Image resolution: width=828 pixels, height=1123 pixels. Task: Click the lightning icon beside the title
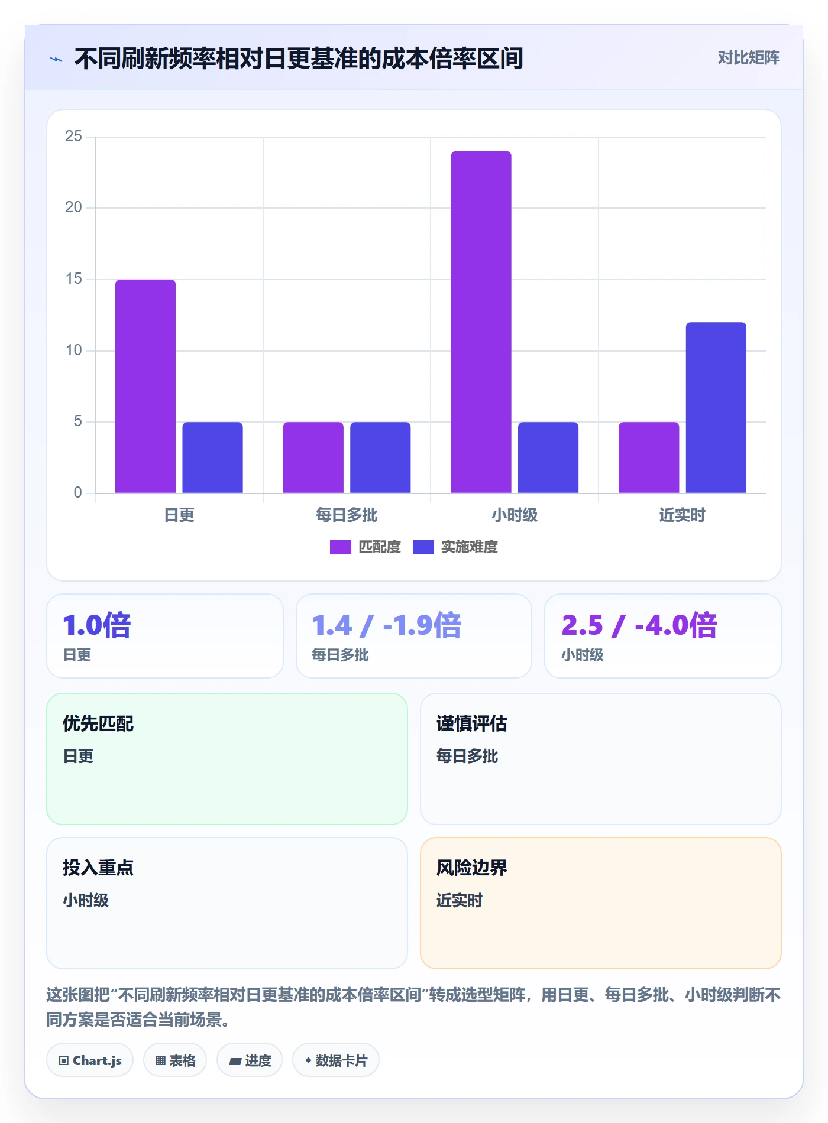56,59
